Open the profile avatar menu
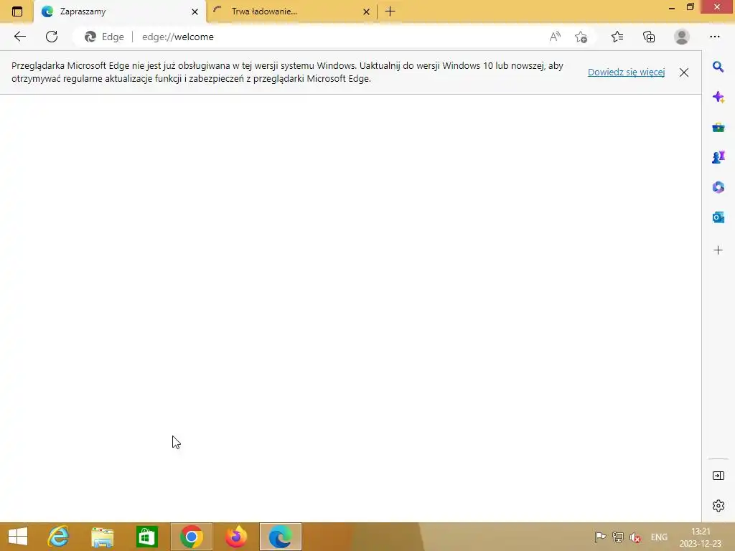 click(x=682, y=37)
